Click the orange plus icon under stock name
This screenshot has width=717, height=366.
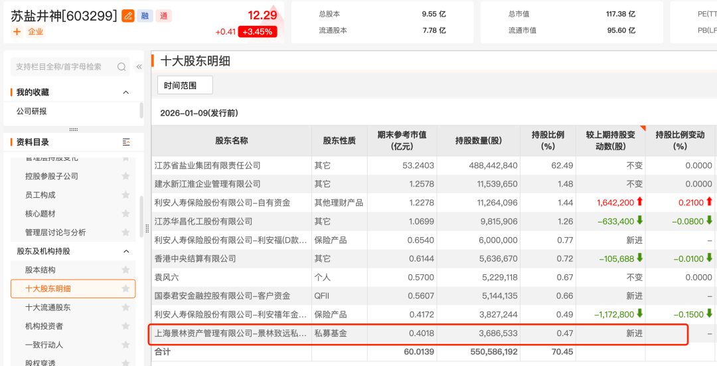17,31
